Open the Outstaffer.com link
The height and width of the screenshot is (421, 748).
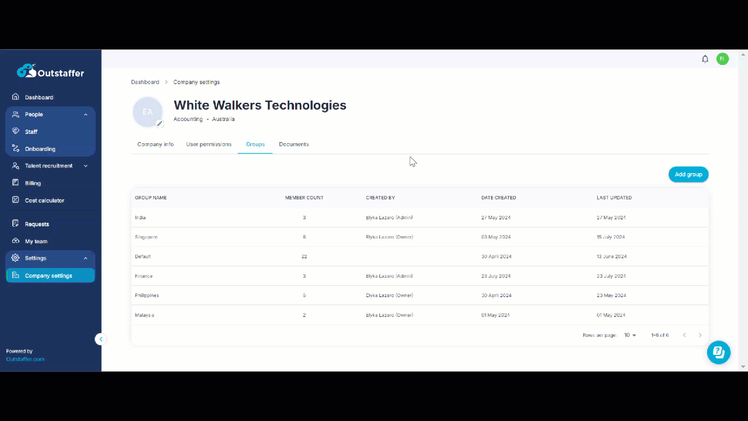(x=25, y=359)
